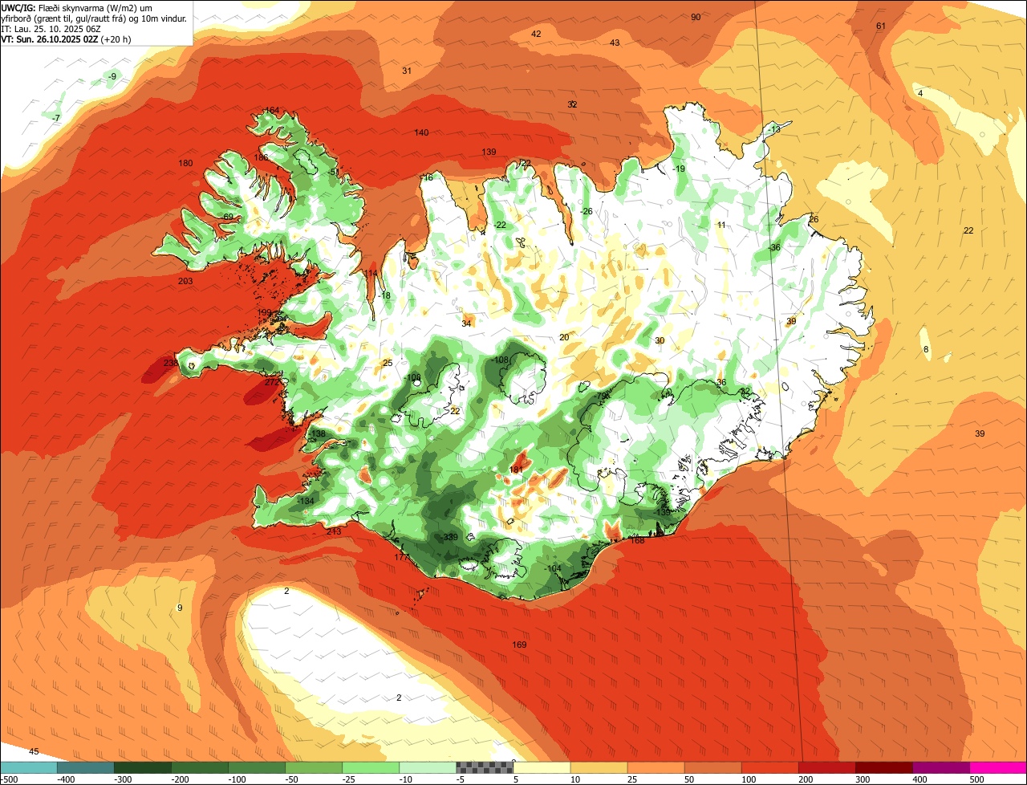Viewport: 1027px width, 785px height.
Task: Click the map value '213' off the southwest coast
Action: (x=335, y=531)
